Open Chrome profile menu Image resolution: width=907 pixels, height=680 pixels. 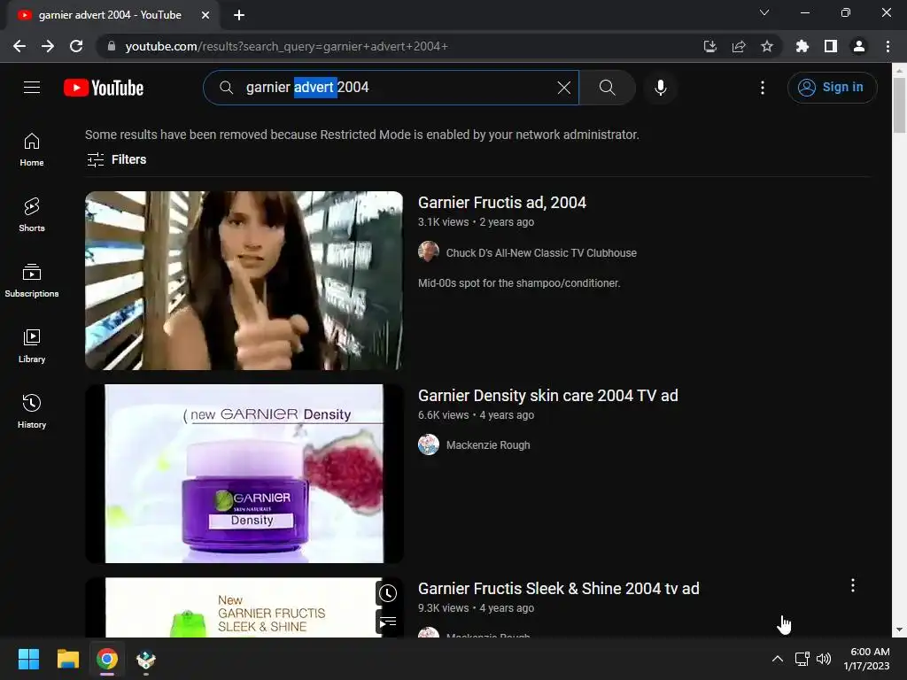click(859, 46)
